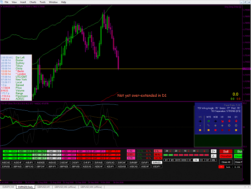Switch to the GBPUSD,M1 chart tab
Screen dimensions: 251x189
pyautogui.click(x=43, y=187)
